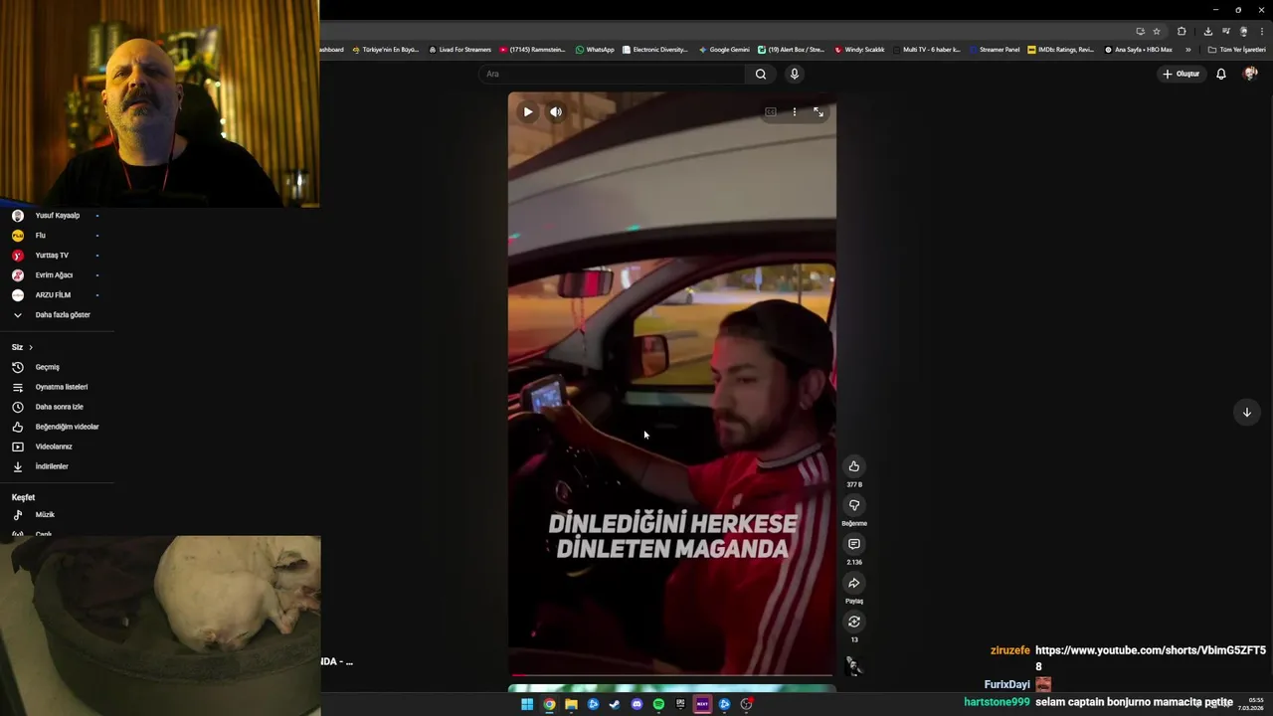Viewport: 1273px width, 716px height.
Task: Open the IMDb: Ratings bookmark
Action: pos(1060,50)
